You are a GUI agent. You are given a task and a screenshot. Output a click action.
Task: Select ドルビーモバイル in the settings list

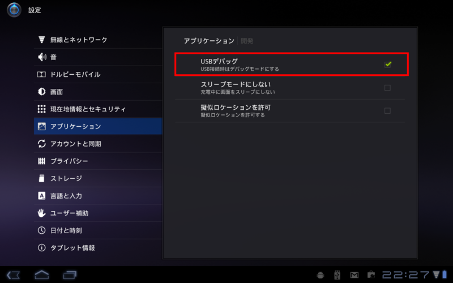[98, 74]
